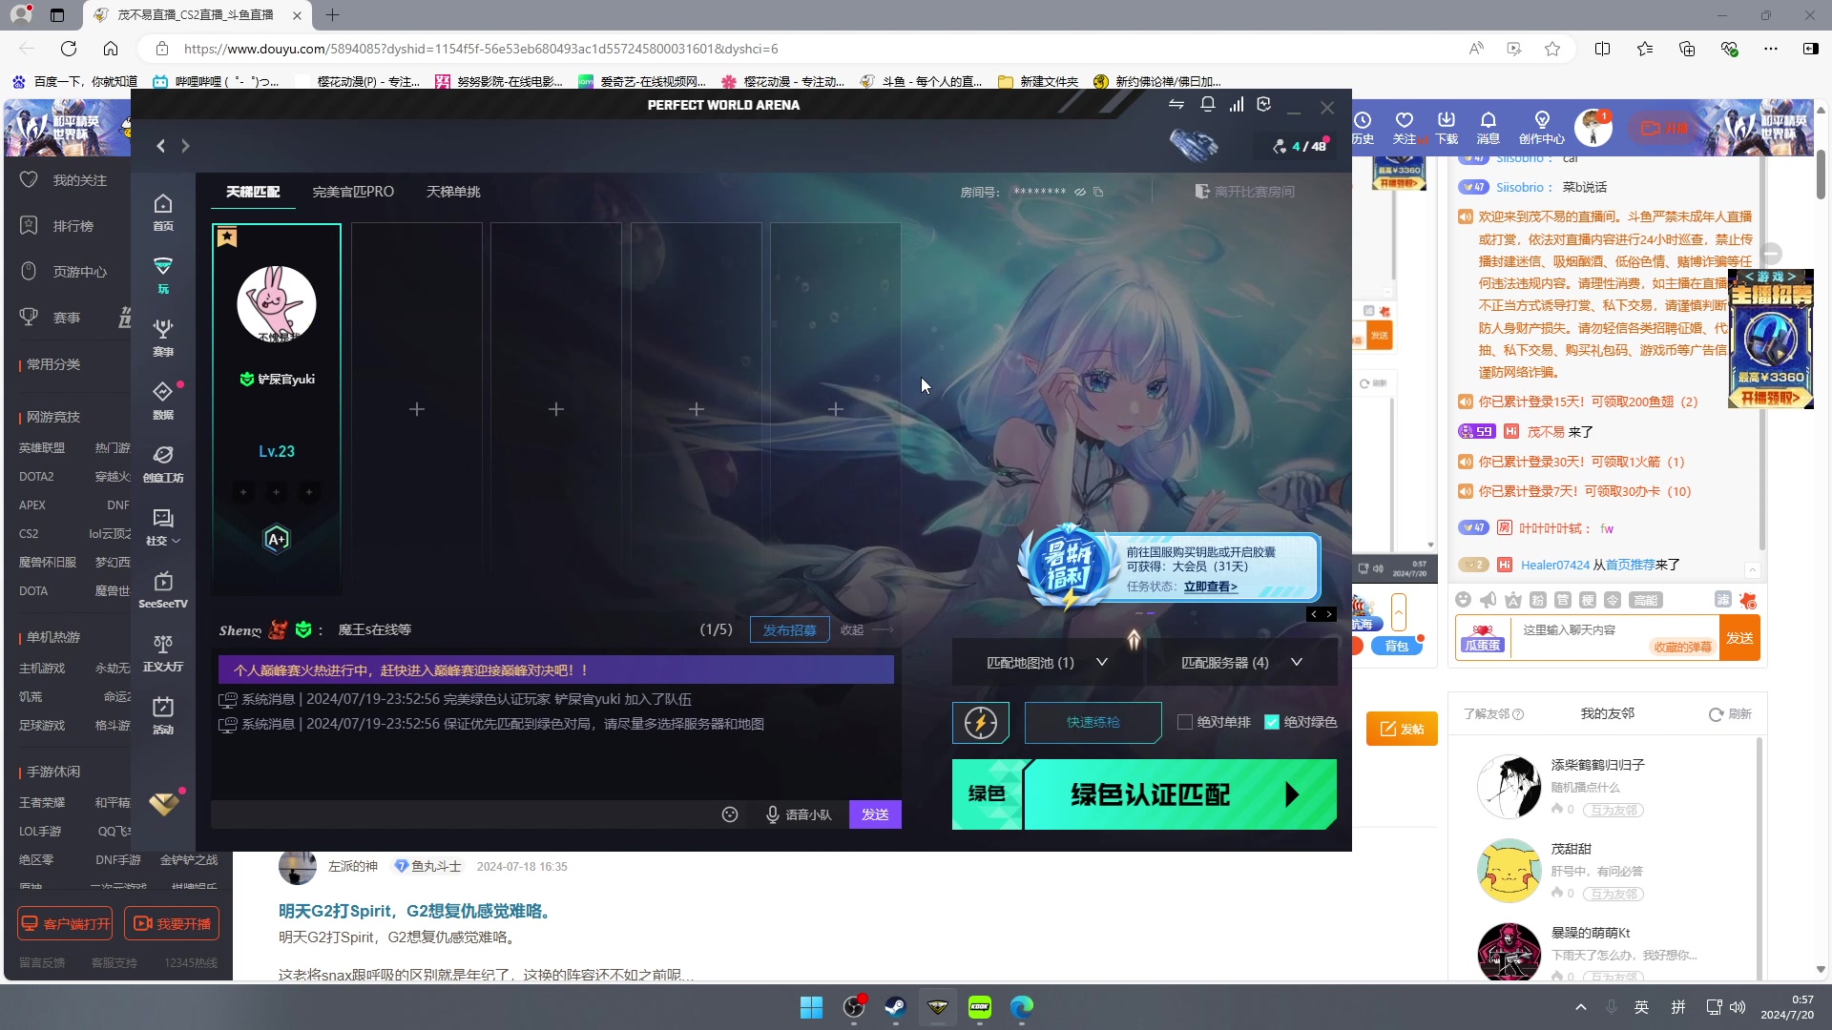The height and width of the screenshot is (1030, 1832).
Task: Check network signal bars icon in arena
Action: pos(1237,105)
